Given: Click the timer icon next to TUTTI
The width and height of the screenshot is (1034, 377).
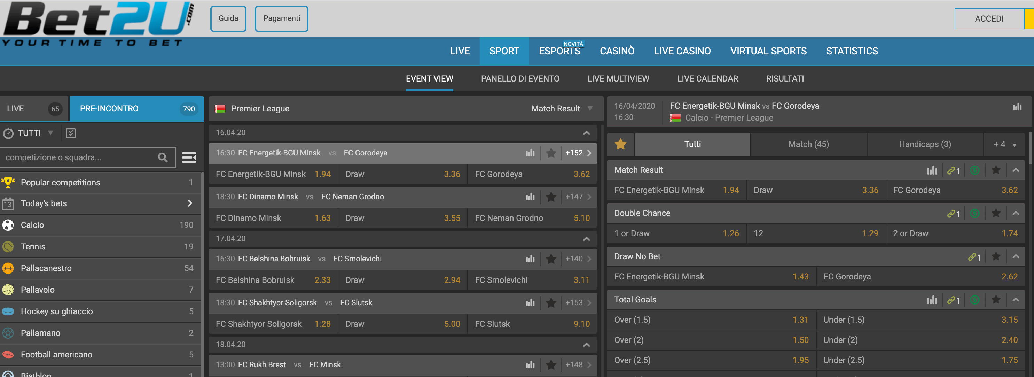Looking at the screenshot, I should tap(8, 133).
